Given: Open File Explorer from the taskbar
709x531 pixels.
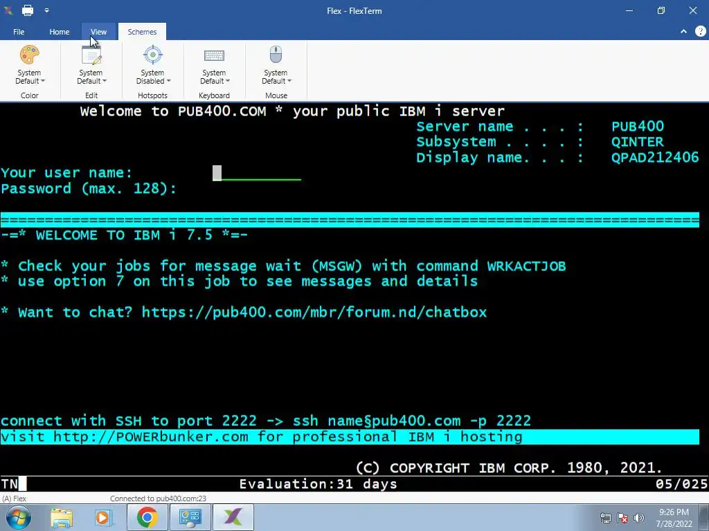Looking at the screenshot, I should (x=62, y=518).
